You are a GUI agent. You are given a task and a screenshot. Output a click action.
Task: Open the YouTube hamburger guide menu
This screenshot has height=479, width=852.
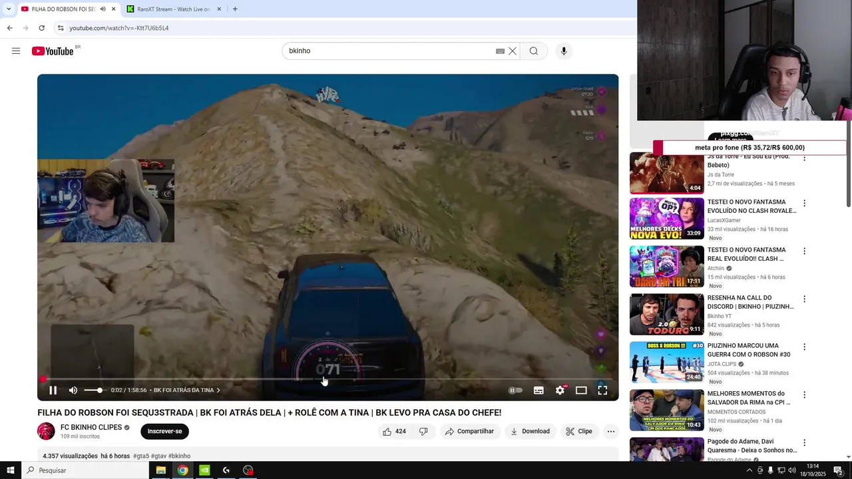(16, 51)
